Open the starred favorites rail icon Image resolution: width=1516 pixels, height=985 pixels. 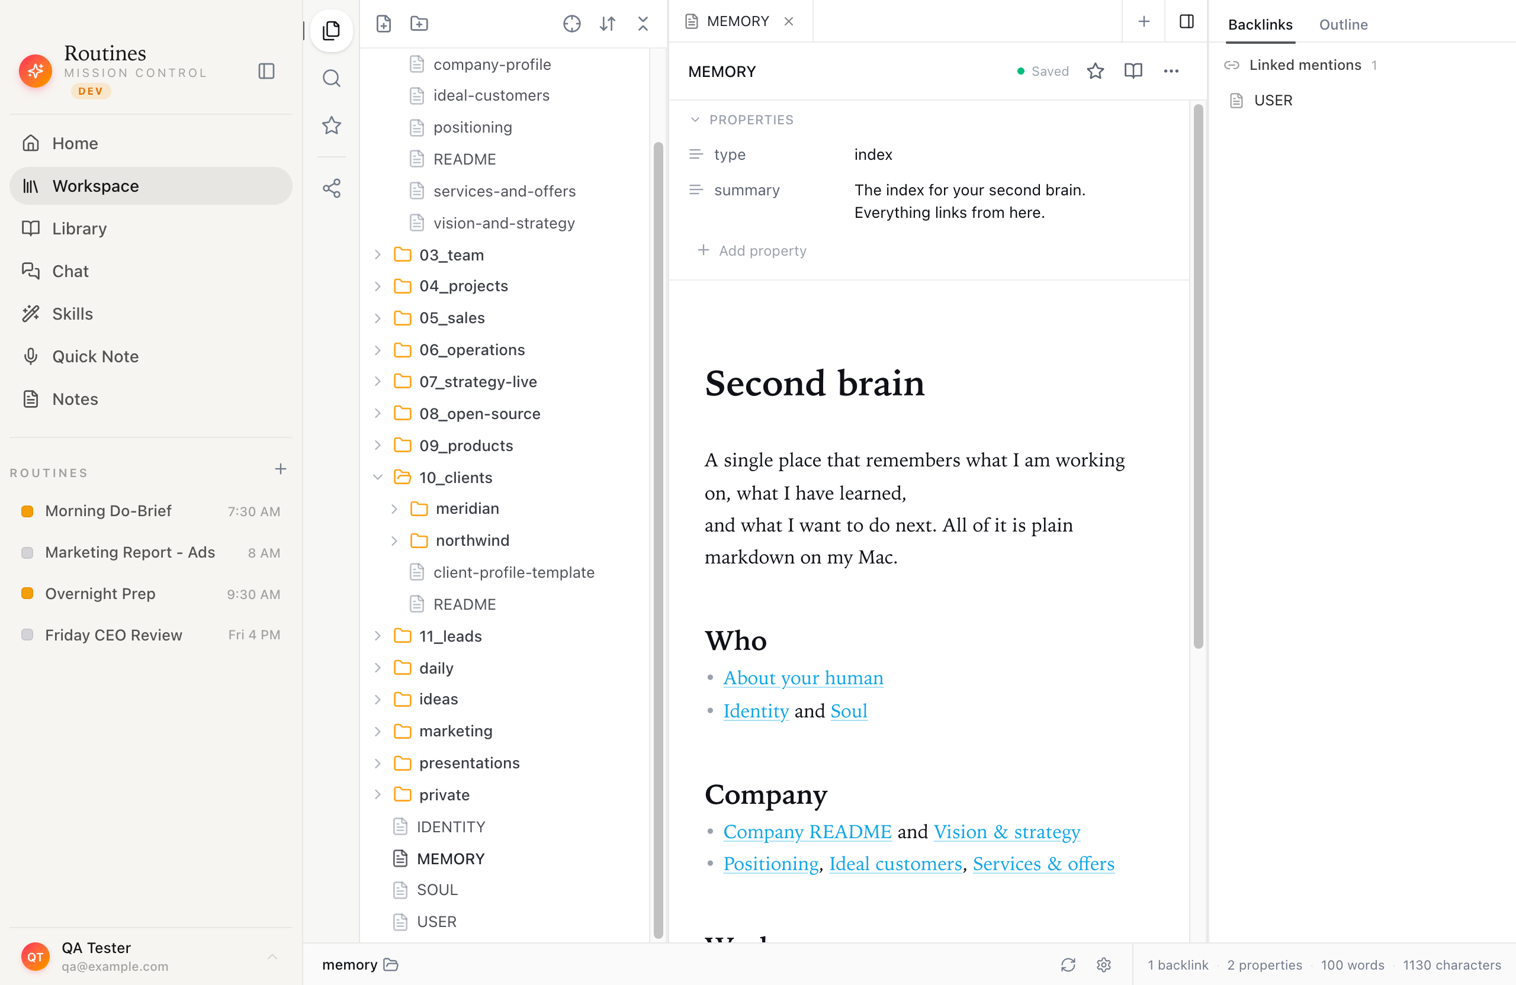(331, 125)
